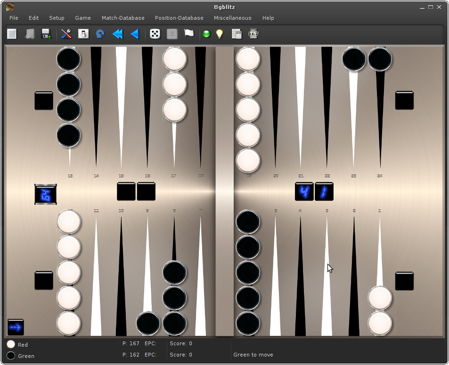Open the Miscellaneous menu
Screen dimensions: 449x365
point(232,18)
